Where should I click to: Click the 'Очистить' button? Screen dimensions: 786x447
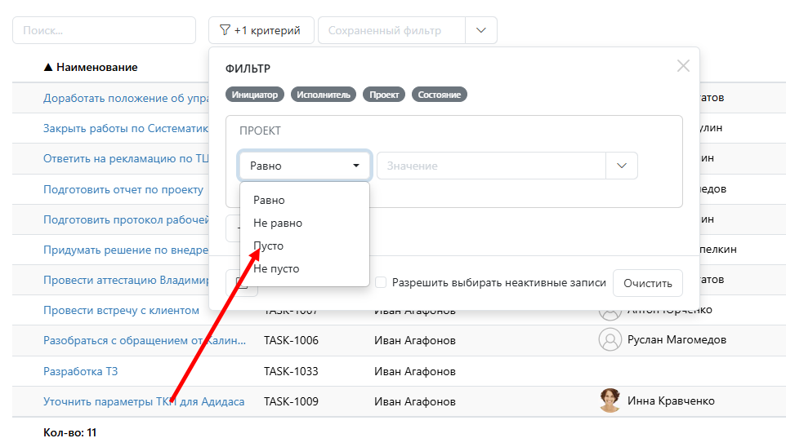(x=648, y=283)
